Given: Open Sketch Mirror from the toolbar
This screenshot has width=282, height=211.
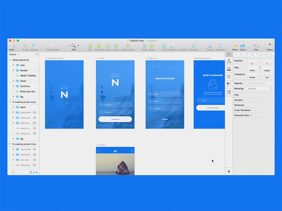Looking at the screenshot, I should click(x=234, y=46).
